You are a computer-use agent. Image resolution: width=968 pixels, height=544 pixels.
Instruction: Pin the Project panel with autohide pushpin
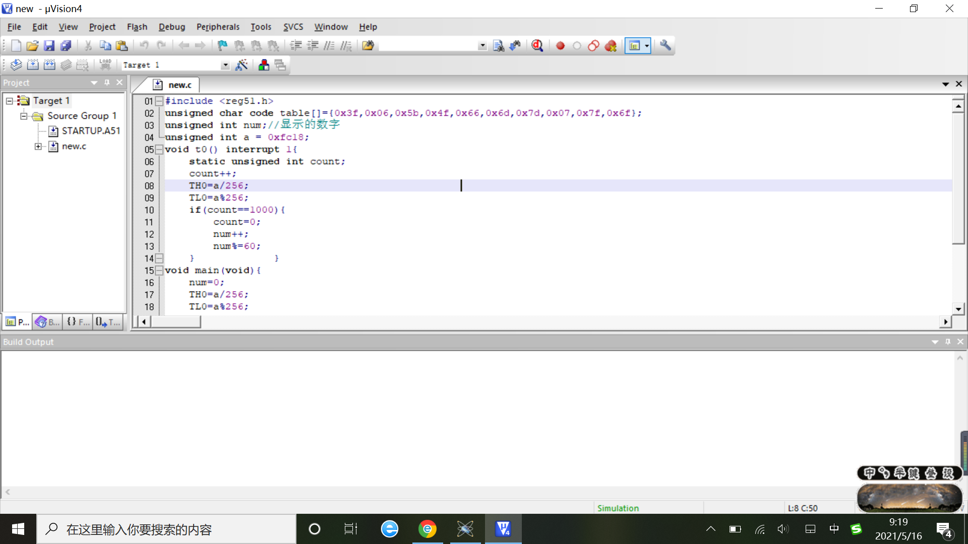[107, 83]
